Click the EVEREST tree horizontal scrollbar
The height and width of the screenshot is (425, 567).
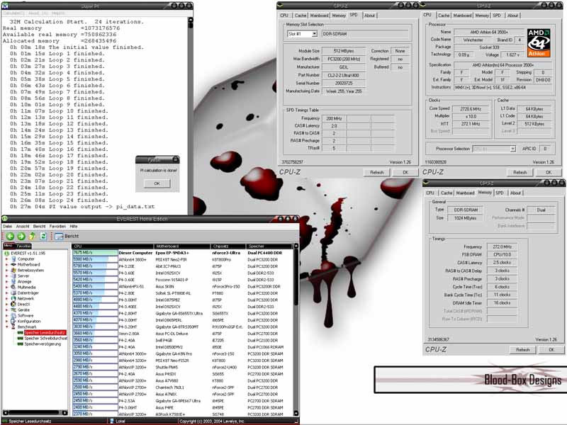(35, 413)
